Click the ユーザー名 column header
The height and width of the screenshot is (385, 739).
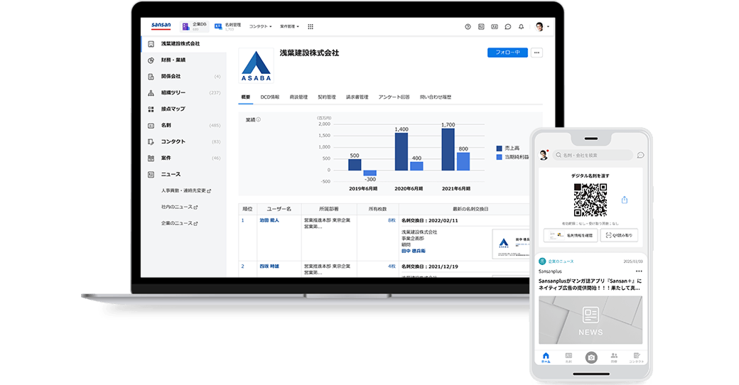[x=279, y=209]
